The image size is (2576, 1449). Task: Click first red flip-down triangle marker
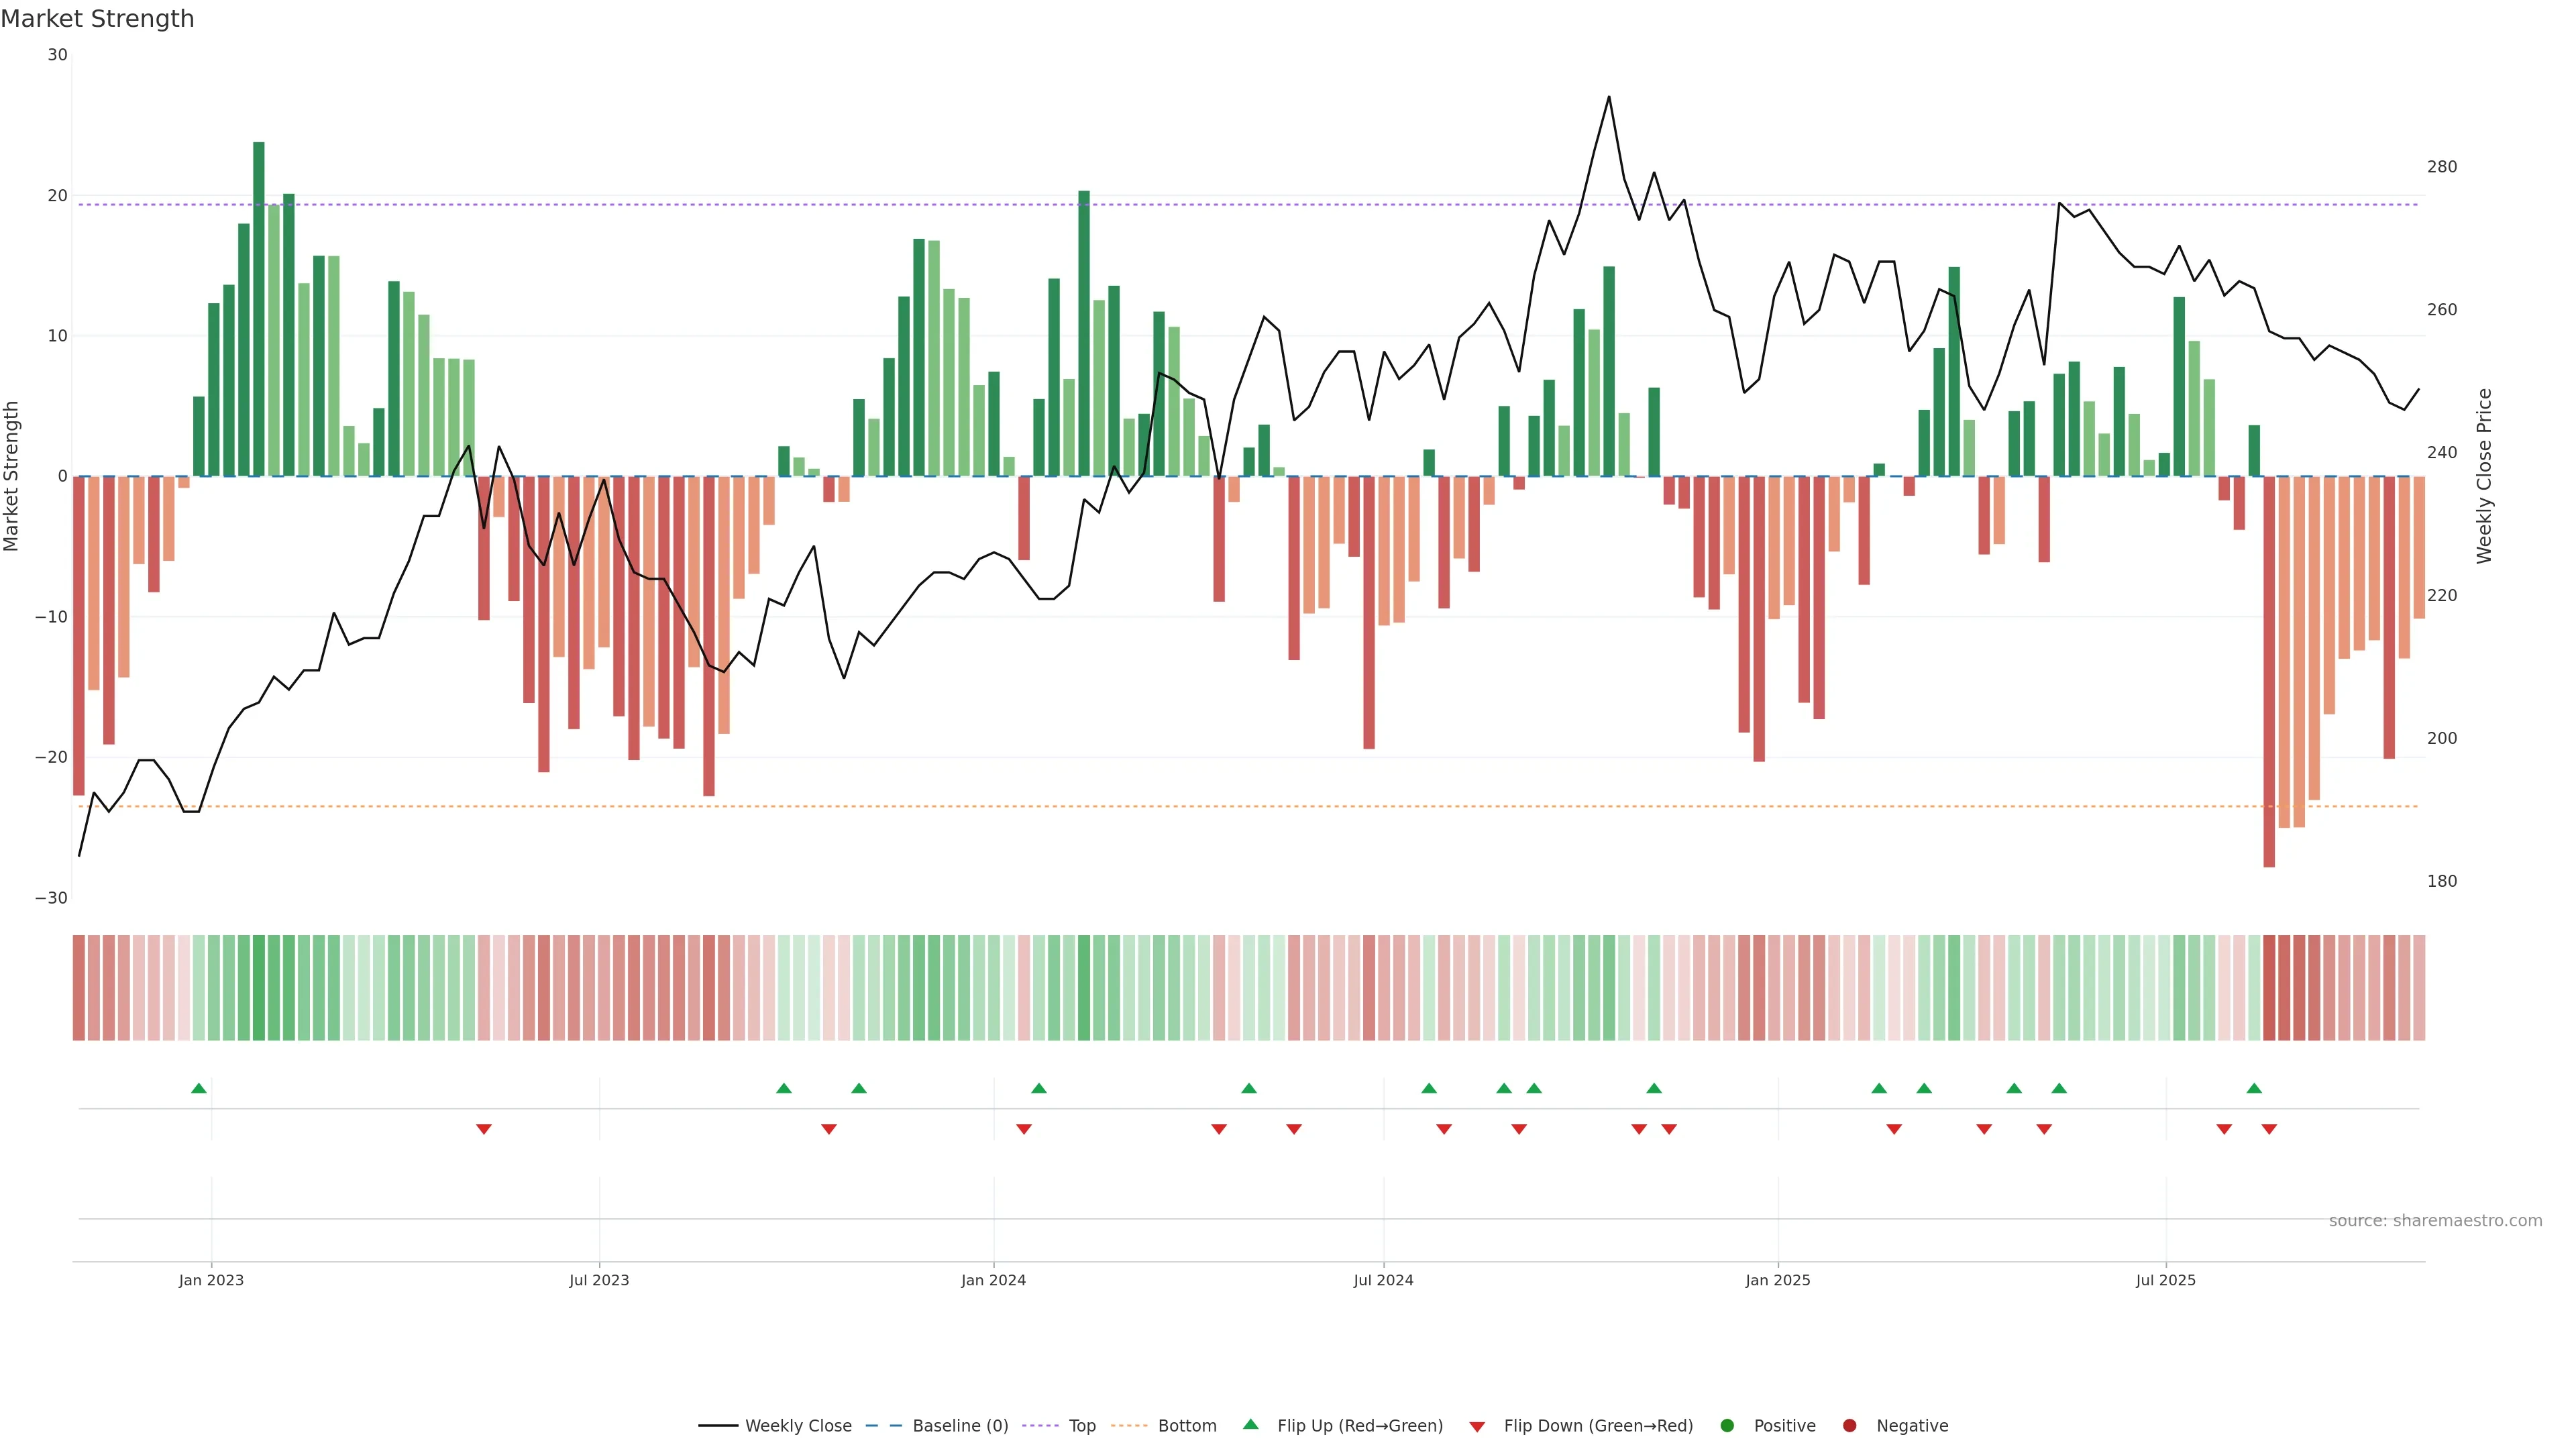484,1129
